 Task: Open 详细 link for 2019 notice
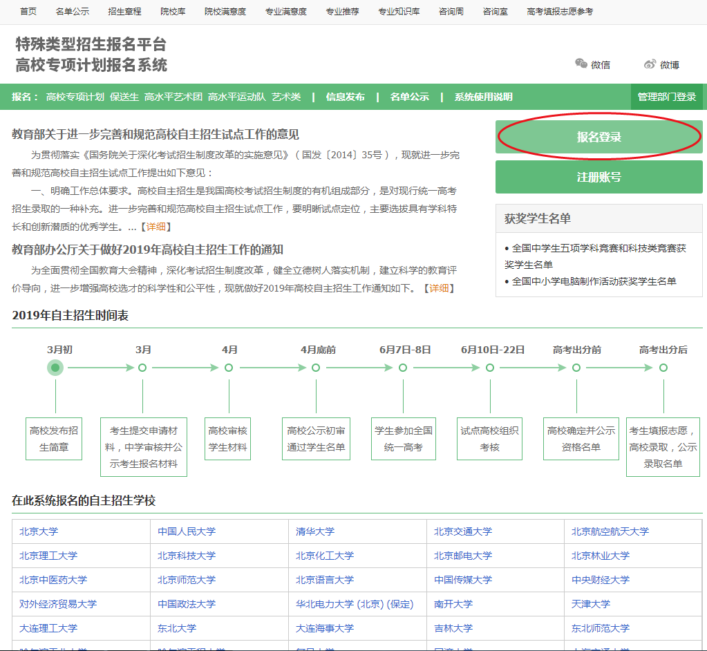point(440,288)
